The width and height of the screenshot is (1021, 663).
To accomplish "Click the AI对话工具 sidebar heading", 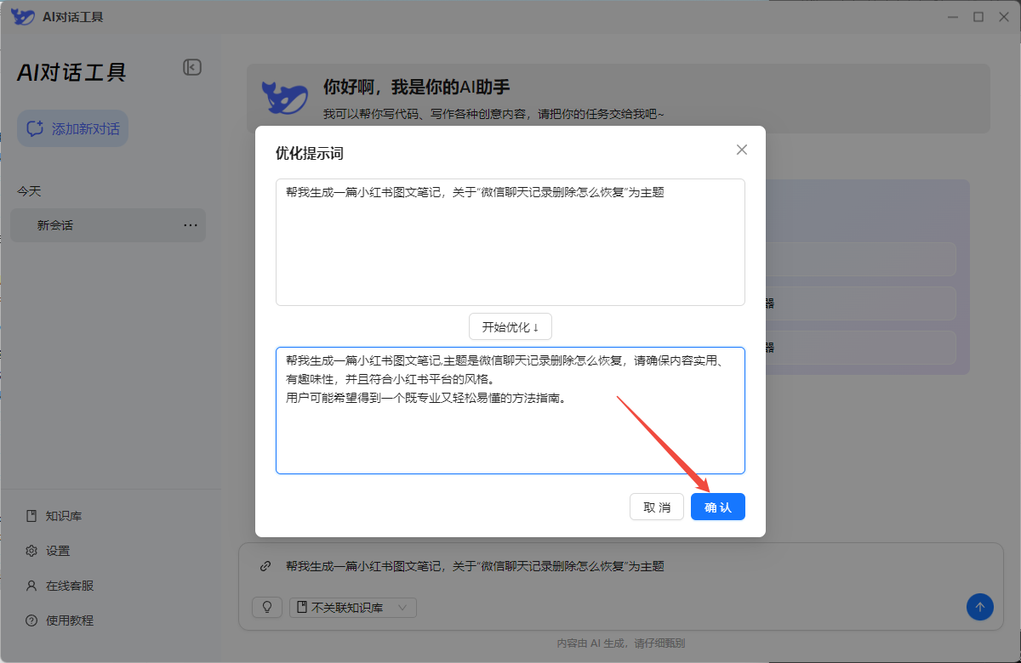I will [71, 72].
